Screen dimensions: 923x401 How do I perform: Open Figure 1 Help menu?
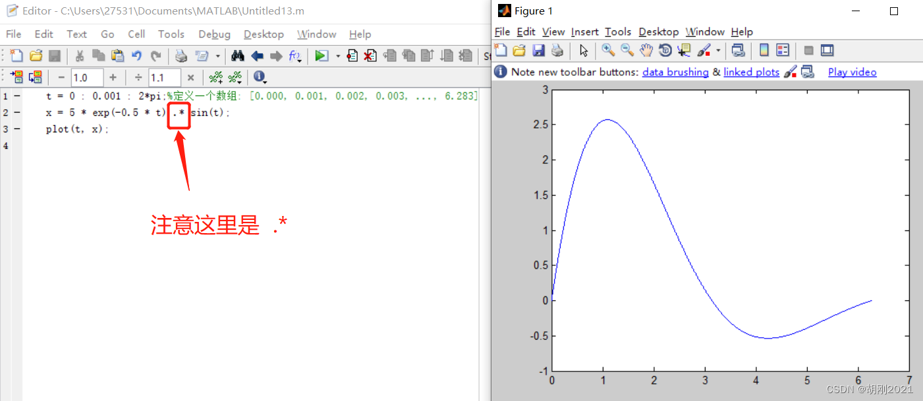[742, 32]
